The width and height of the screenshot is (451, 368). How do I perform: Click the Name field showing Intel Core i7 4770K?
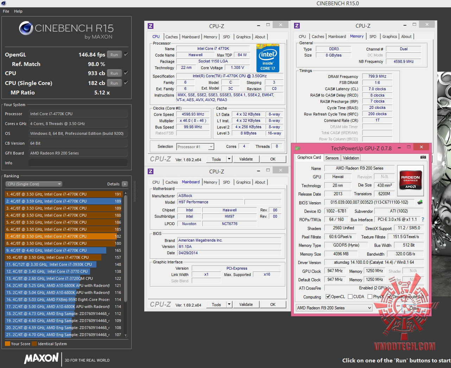pos(213,48)
